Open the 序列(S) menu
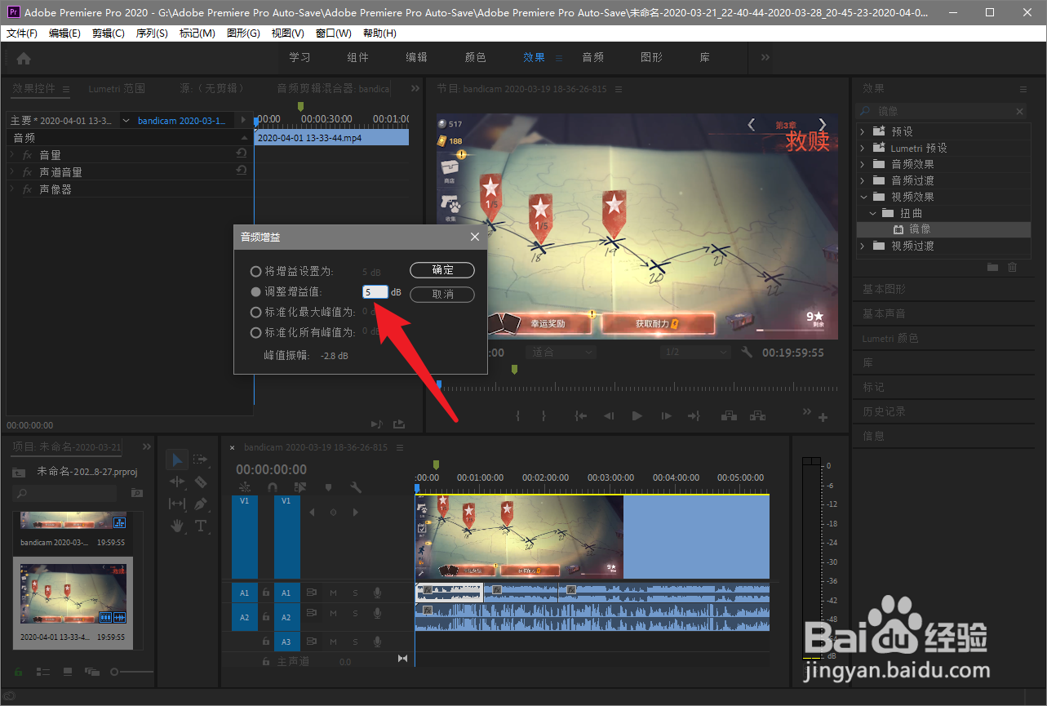Viewport: 1047px width, 706px height. [152, 33]
